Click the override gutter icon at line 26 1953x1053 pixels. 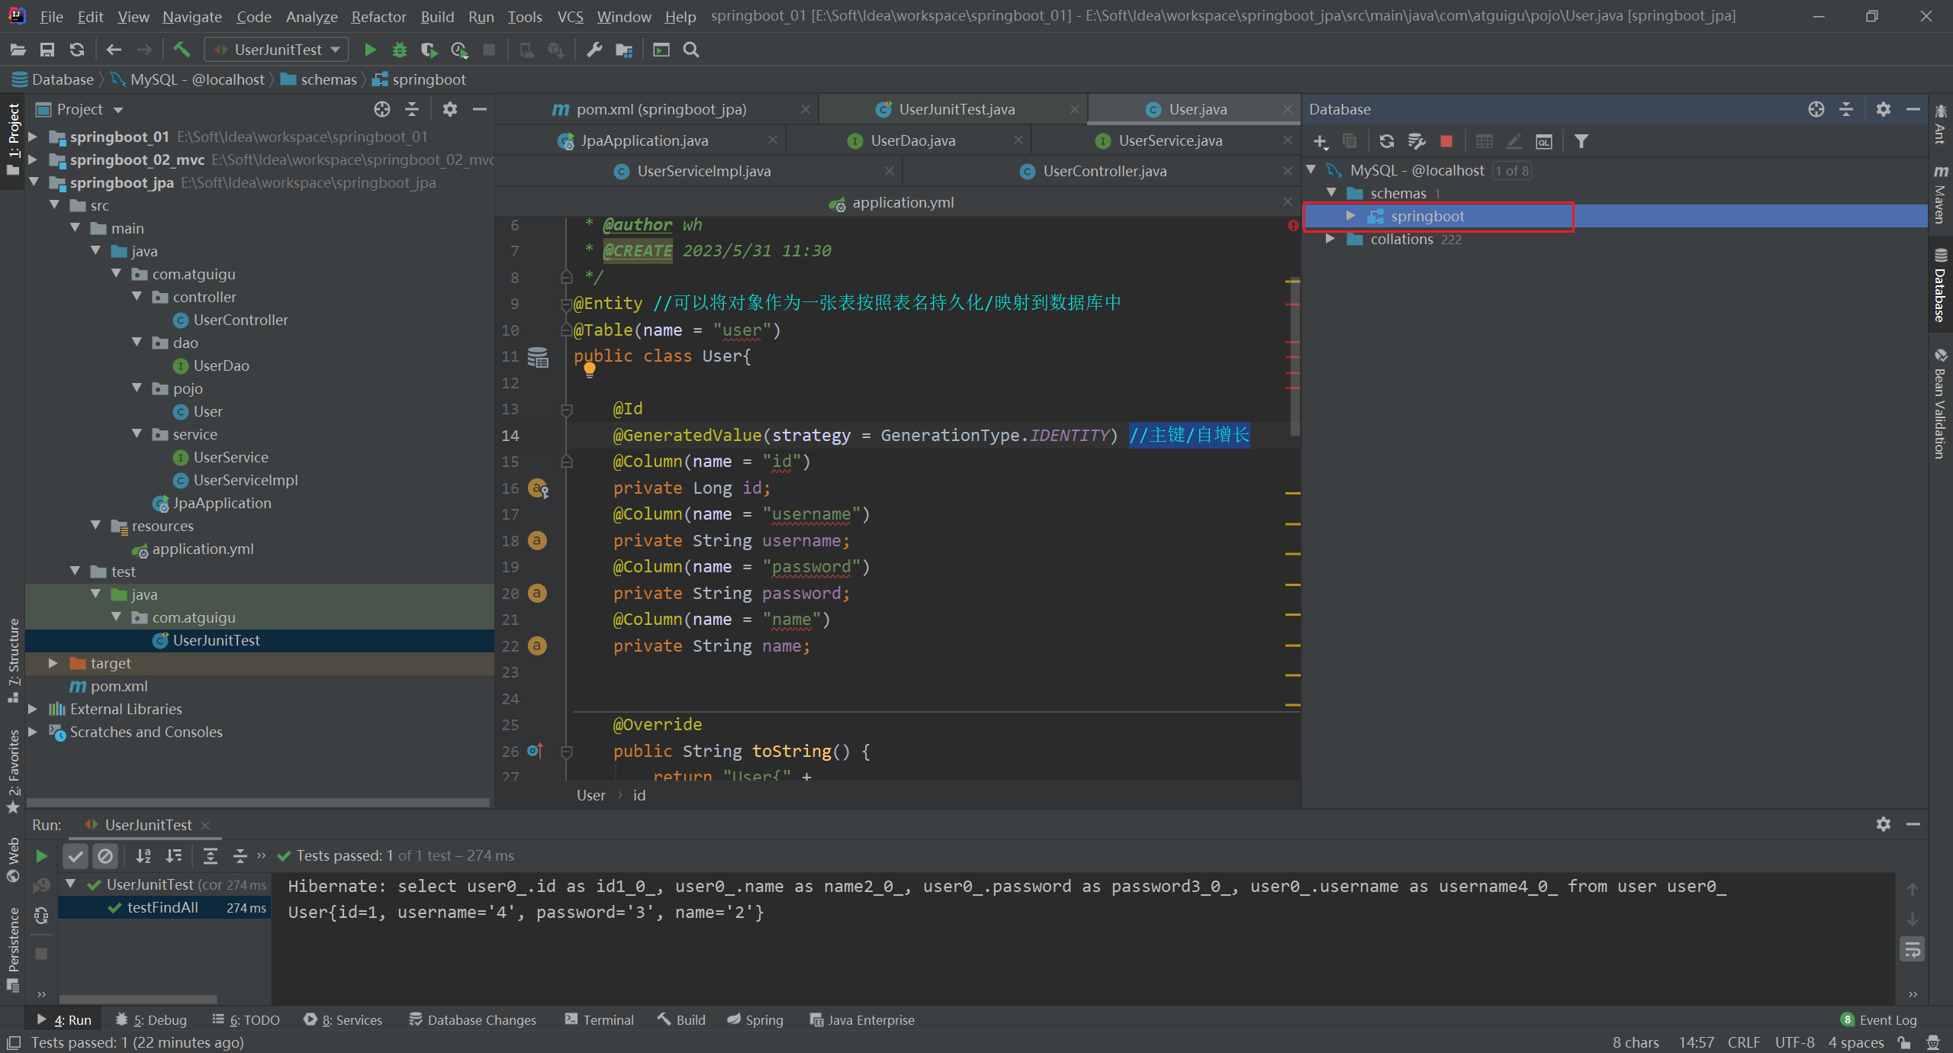point(536,751)
